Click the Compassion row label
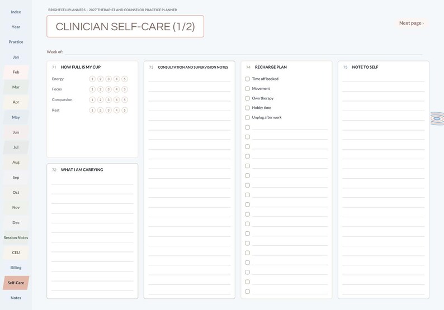 [62, 100]
